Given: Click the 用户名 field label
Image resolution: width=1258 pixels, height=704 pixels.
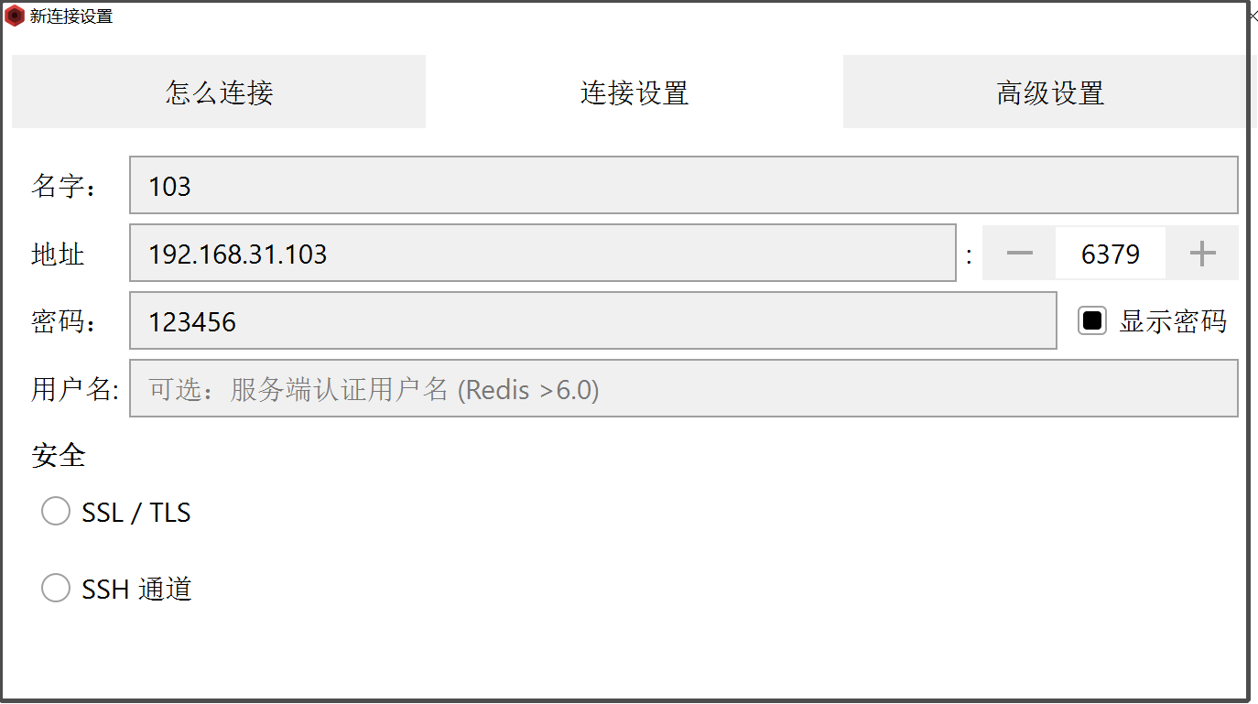Looking at the screenshot, I should tap(75, 389).
